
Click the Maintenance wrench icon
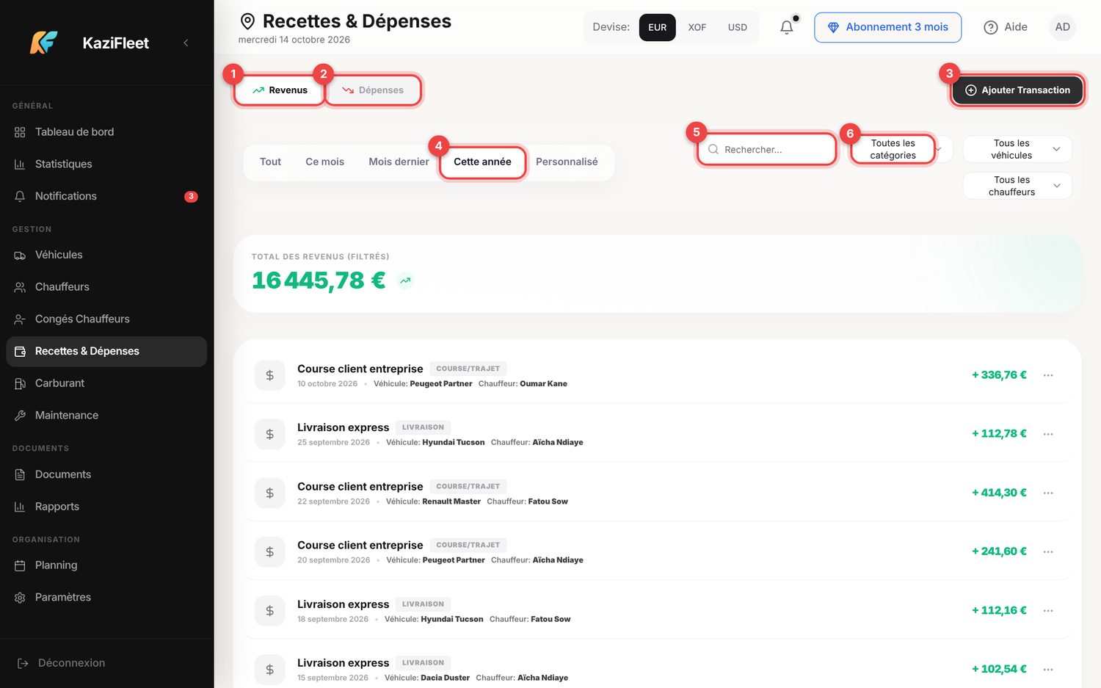[20, 416]
